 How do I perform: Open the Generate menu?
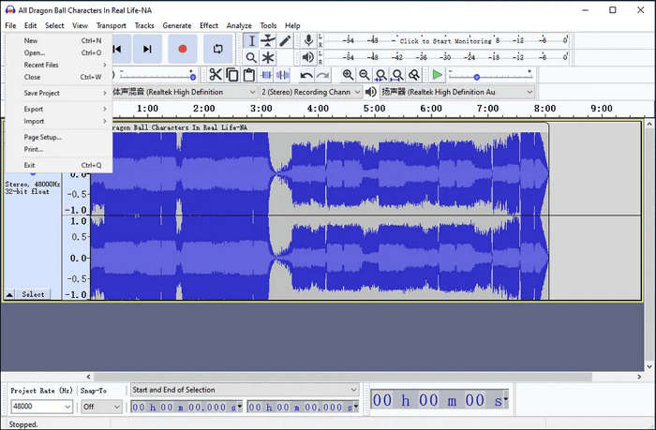[x=177, y=25]
